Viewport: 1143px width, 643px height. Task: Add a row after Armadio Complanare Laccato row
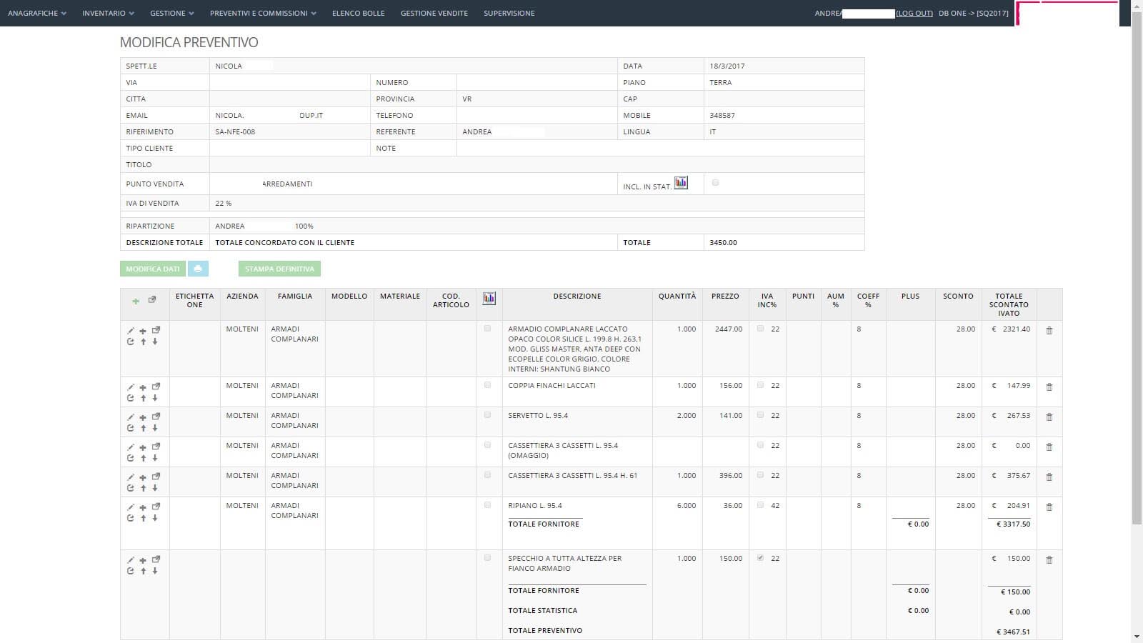[x=143, y=331]
